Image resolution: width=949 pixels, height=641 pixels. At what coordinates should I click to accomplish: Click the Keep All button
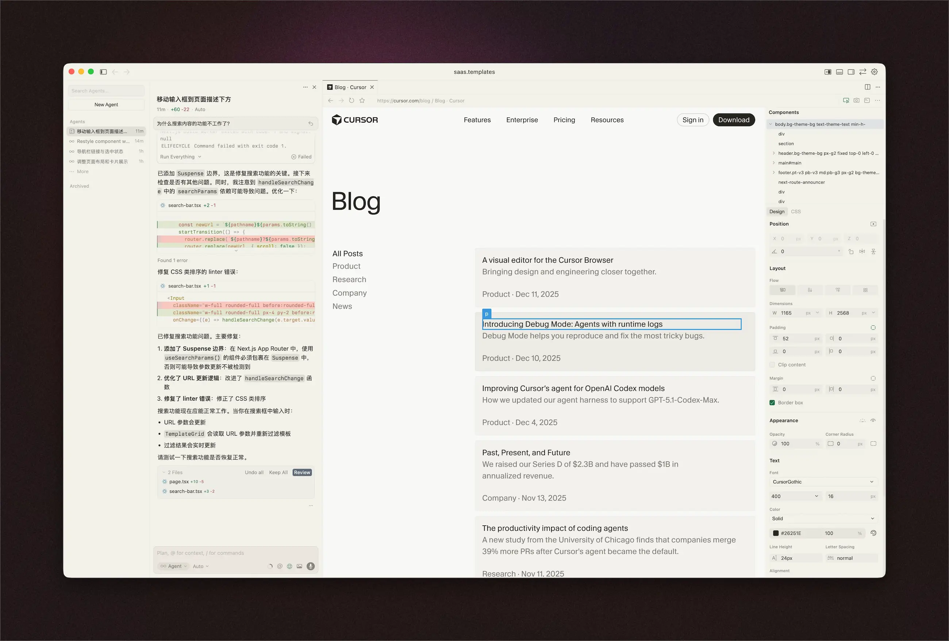[x=278, y=472]
